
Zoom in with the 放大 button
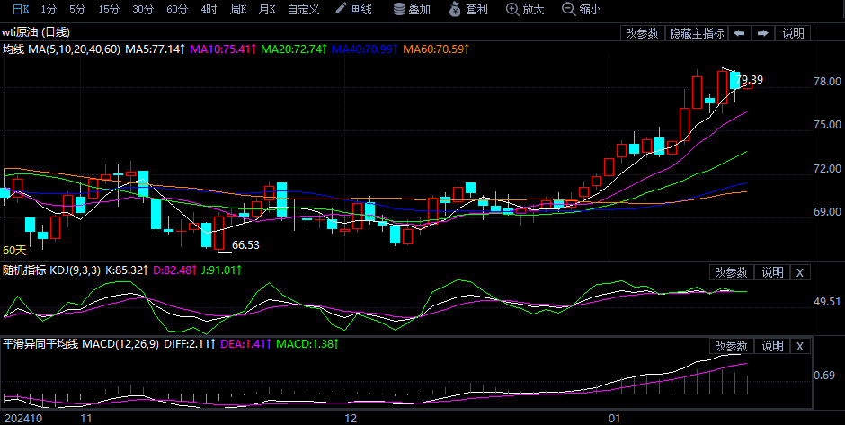[526, 10]
